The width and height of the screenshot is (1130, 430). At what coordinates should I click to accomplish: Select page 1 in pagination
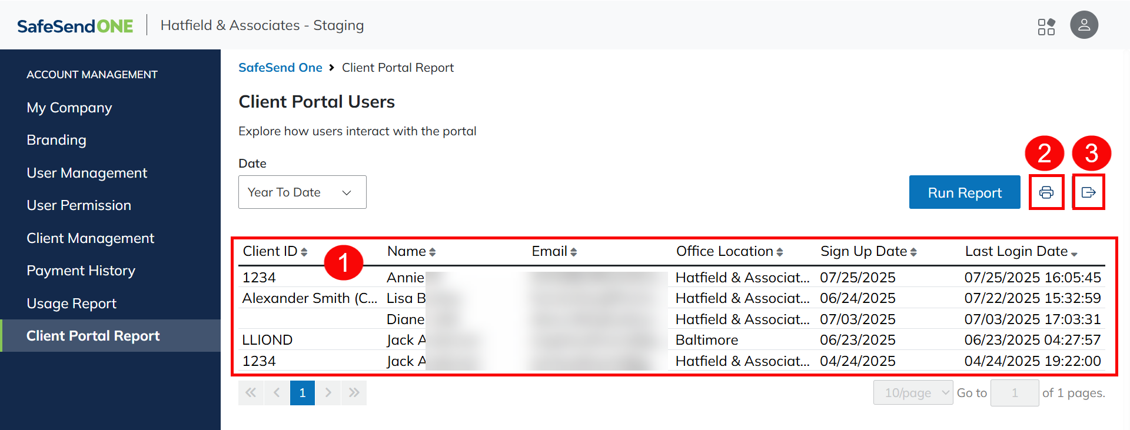point(303,393)
